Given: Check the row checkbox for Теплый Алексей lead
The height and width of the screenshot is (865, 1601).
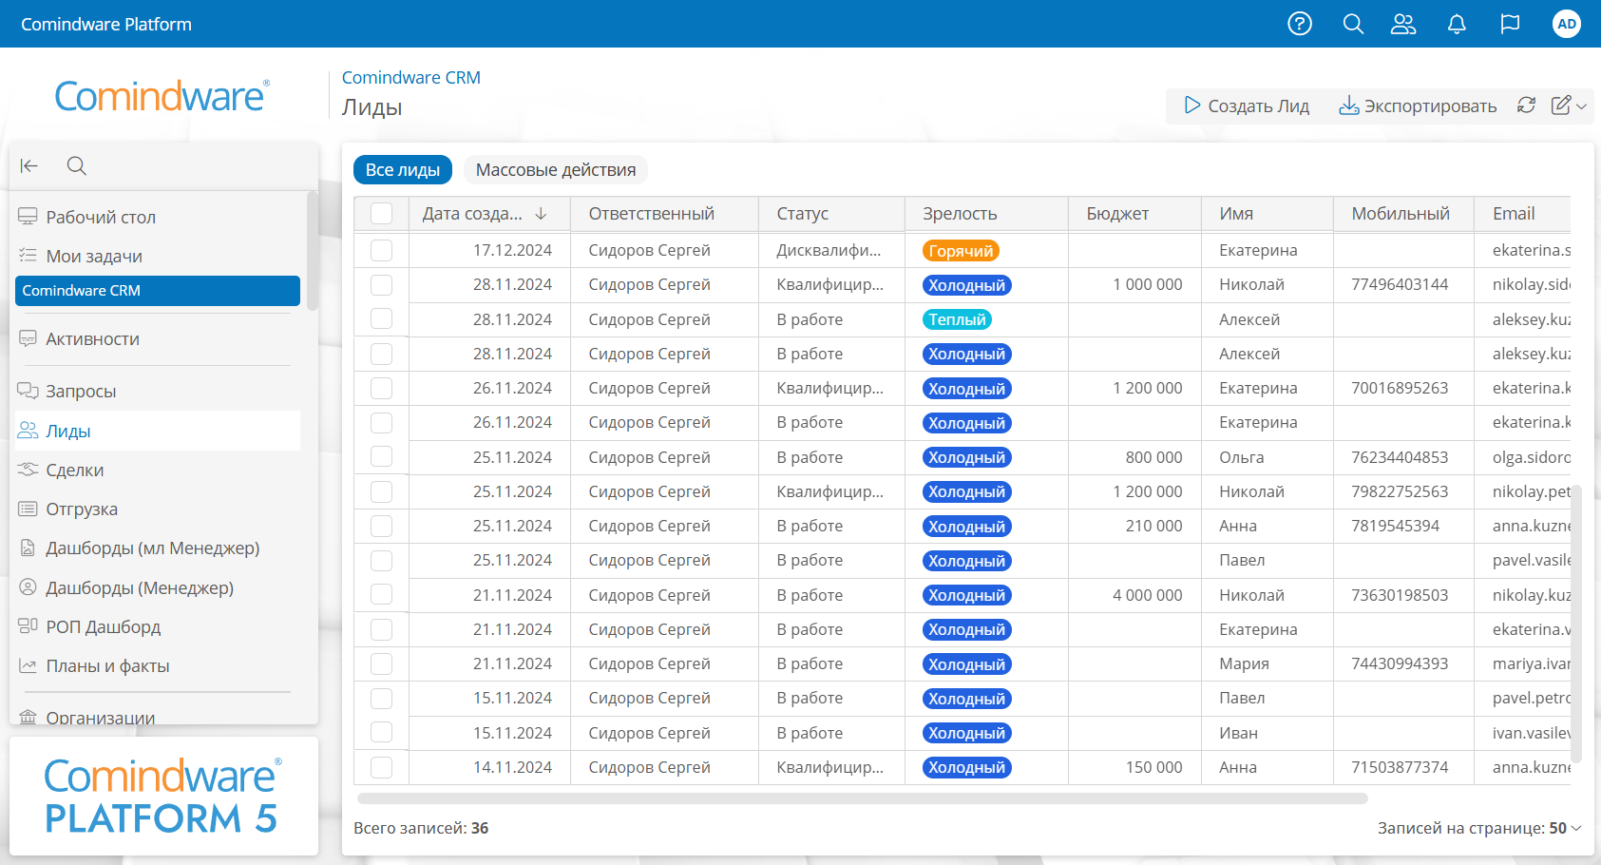Looking at the screenshot, I should pyautogui.click(x=382, y=319).
